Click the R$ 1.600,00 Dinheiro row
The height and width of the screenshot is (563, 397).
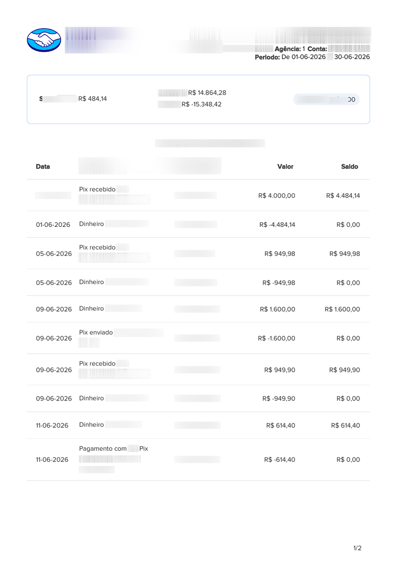tap(198, 309)
